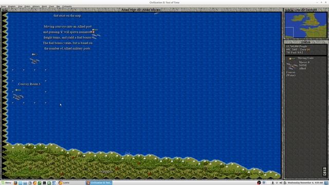Viewport: 329px width, 185px height.
Task: Click the volume icon in the system tray
Action: click(281, 183)
